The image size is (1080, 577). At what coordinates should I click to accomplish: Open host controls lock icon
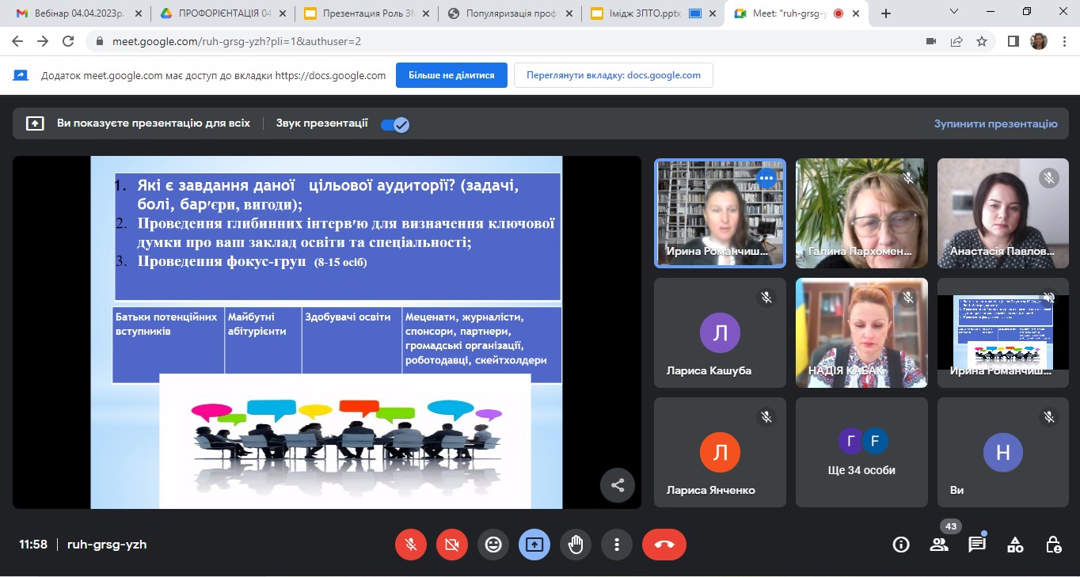(x=1053, y=545)
